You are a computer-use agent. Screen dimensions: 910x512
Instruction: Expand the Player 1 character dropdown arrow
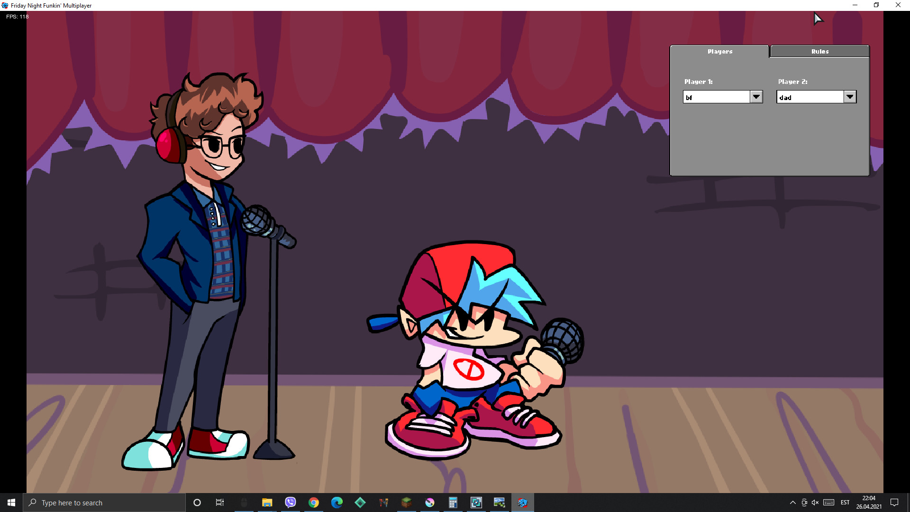point(756,97)
